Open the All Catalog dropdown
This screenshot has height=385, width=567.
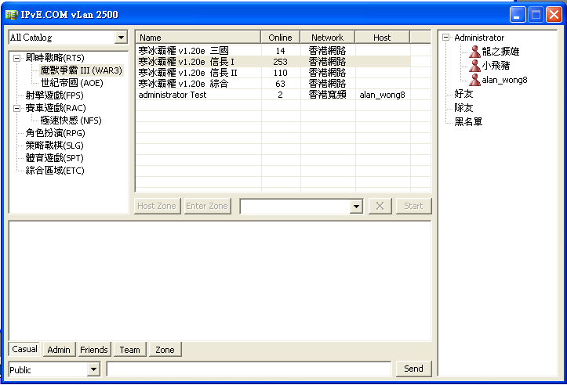[x=120, y=38]
